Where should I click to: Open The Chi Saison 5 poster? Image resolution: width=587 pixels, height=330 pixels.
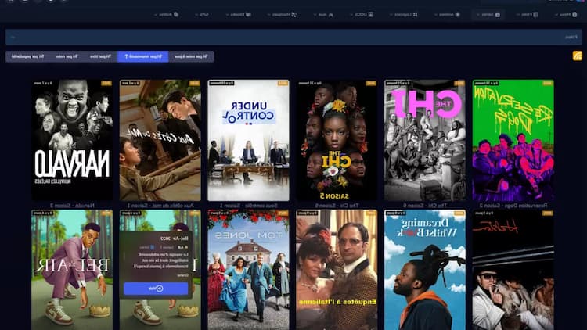click(x=337, y=140)
